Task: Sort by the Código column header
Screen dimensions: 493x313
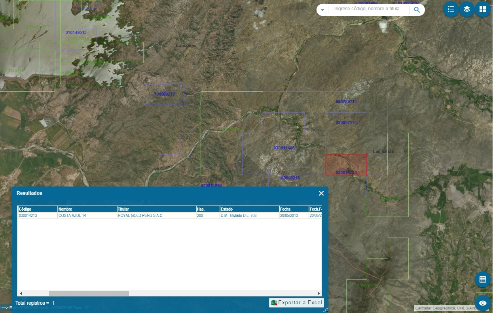Action: pos(38,209)
